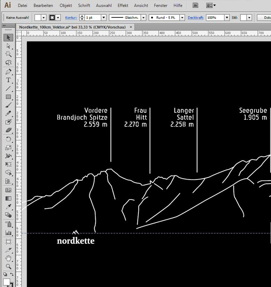Select the Gradient tool
271x287 pixels.
click(x=8, y=199)
